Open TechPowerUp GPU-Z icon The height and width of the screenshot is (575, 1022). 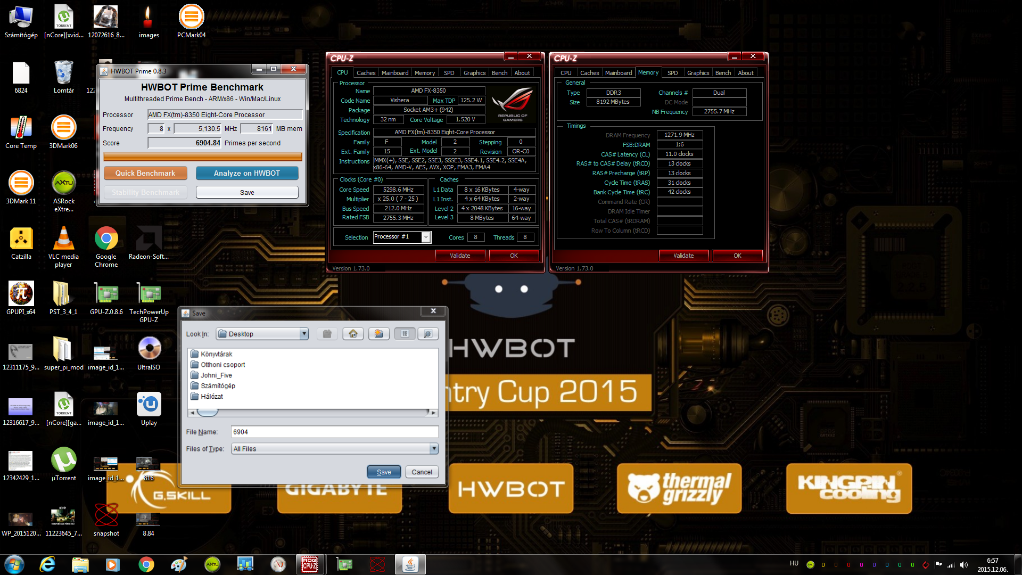[149, 301]
